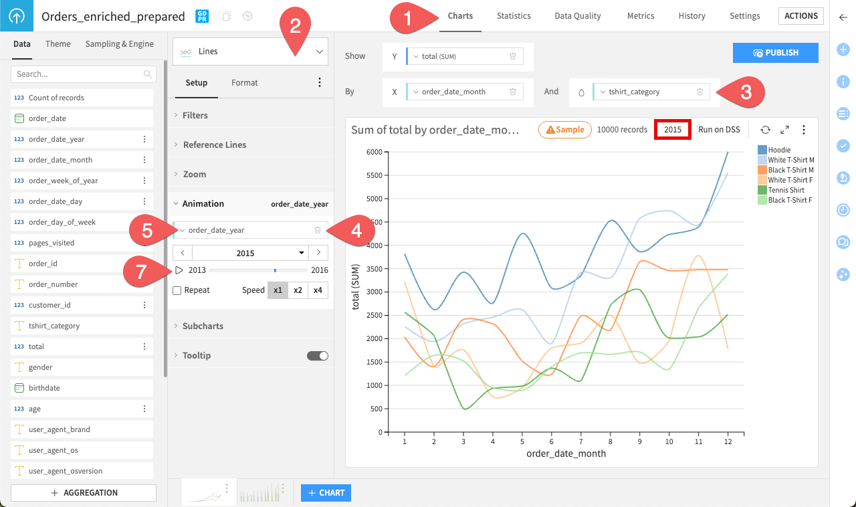
Task: Open the Theme tab in left panel
Action: tap(58, 43)
